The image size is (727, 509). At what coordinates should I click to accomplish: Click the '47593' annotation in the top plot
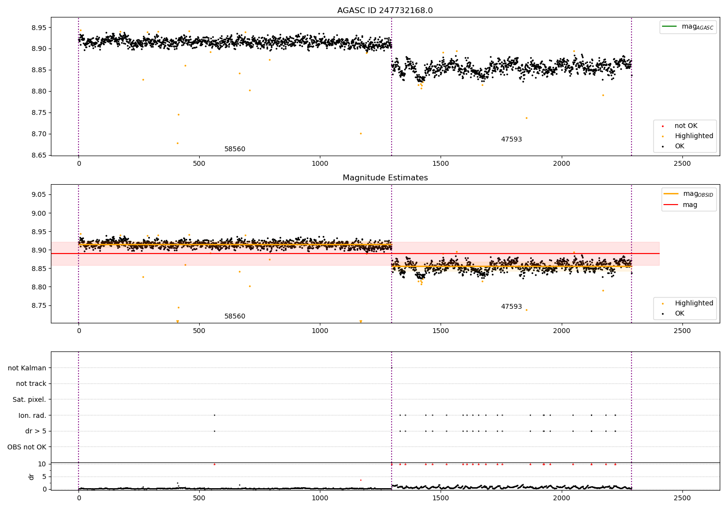[511, 140]
